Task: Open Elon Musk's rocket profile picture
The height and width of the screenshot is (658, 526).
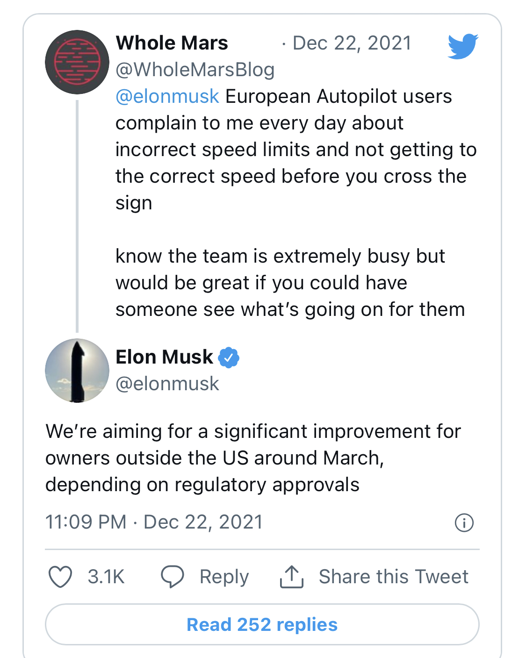Action: tap(77, 371)
